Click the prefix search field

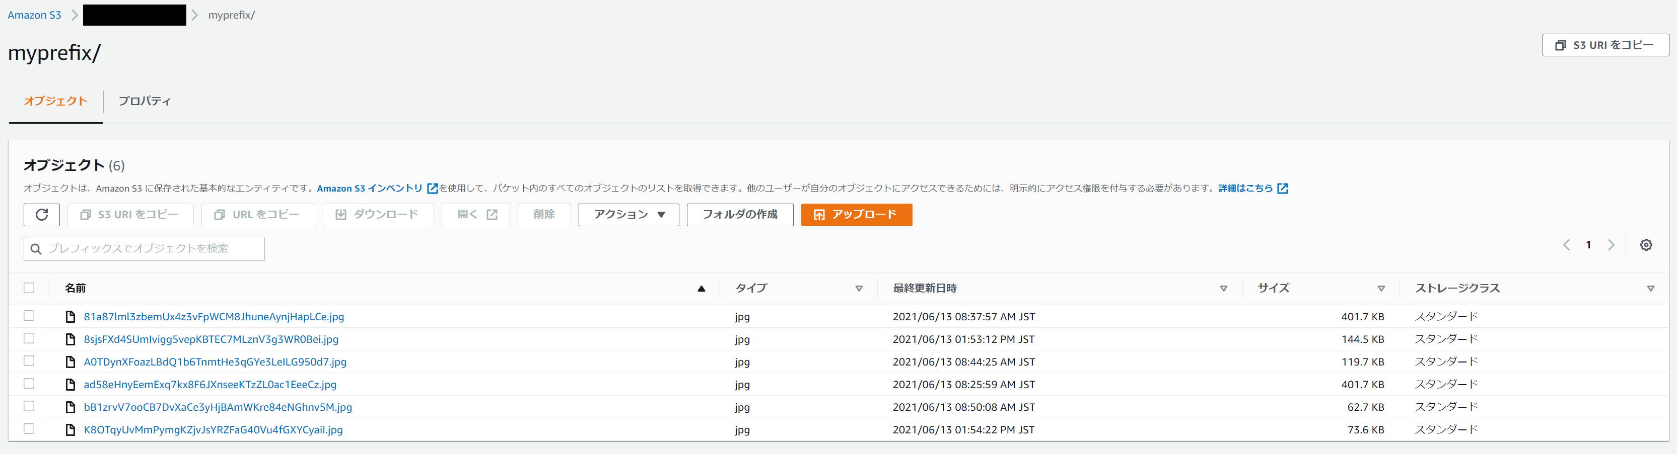[x=144, y=249]
